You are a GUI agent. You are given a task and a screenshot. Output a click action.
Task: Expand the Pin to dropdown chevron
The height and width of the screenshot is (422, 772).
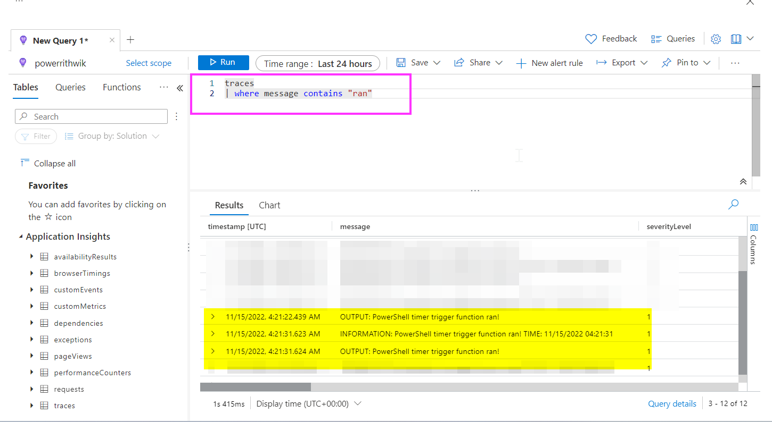[x=707, y=63]
